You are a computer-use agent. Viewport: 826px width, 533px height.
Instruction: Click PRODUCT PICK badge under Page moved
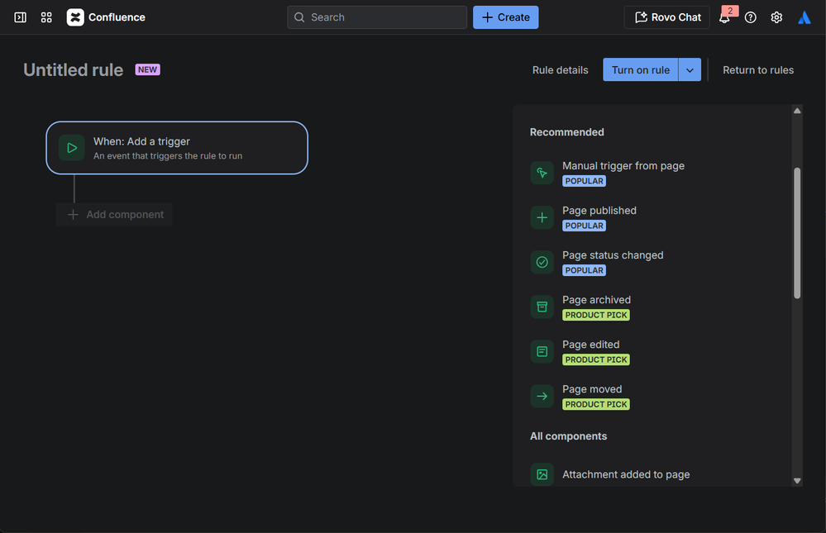(x=596, y=404)
